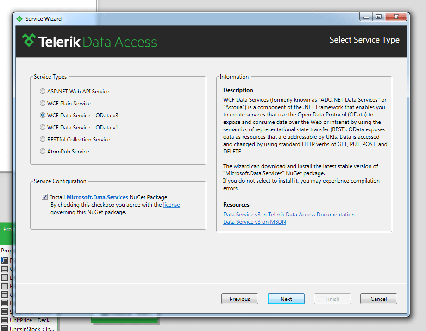The image size is (426, 331).
Task: Click the 'Resources' heading in Information
Action: tap(236, 205)
